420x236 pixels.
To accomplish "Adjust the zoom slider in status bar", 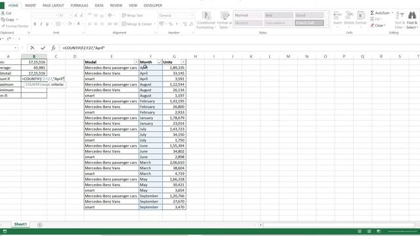I will point(402,231).
